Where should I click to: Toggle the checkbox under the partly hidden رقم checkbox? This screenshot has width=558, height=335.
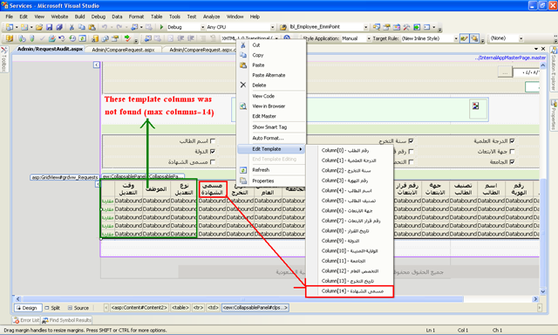coord(411,162)
